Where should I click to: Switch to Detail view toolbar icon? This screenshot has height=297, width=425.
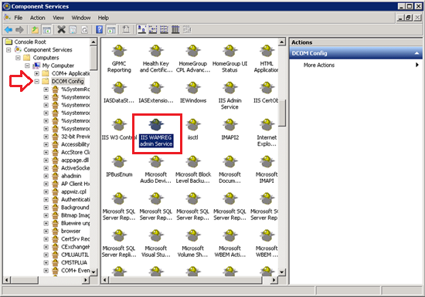[x=175, y=29]
